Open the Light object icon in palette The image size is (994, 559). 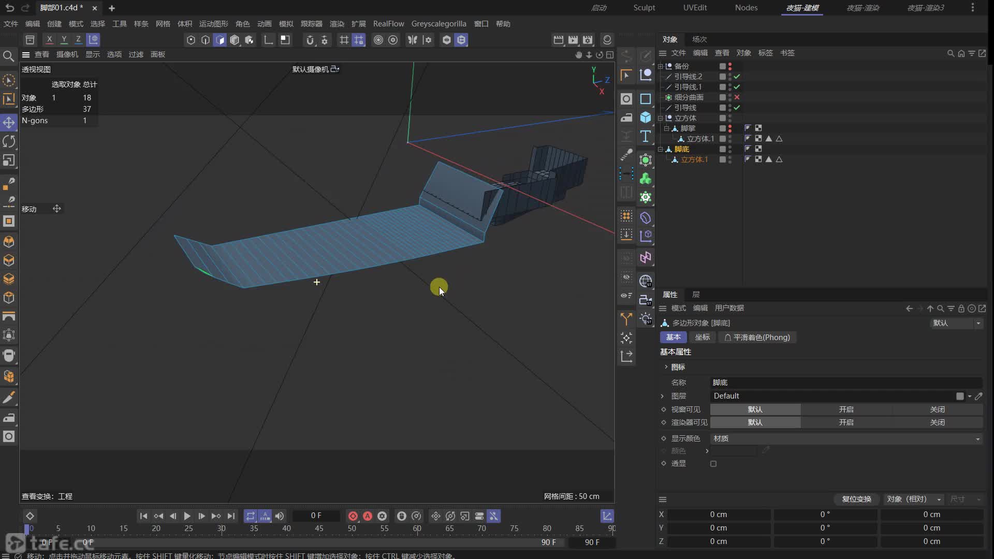(x=646, y=318)
